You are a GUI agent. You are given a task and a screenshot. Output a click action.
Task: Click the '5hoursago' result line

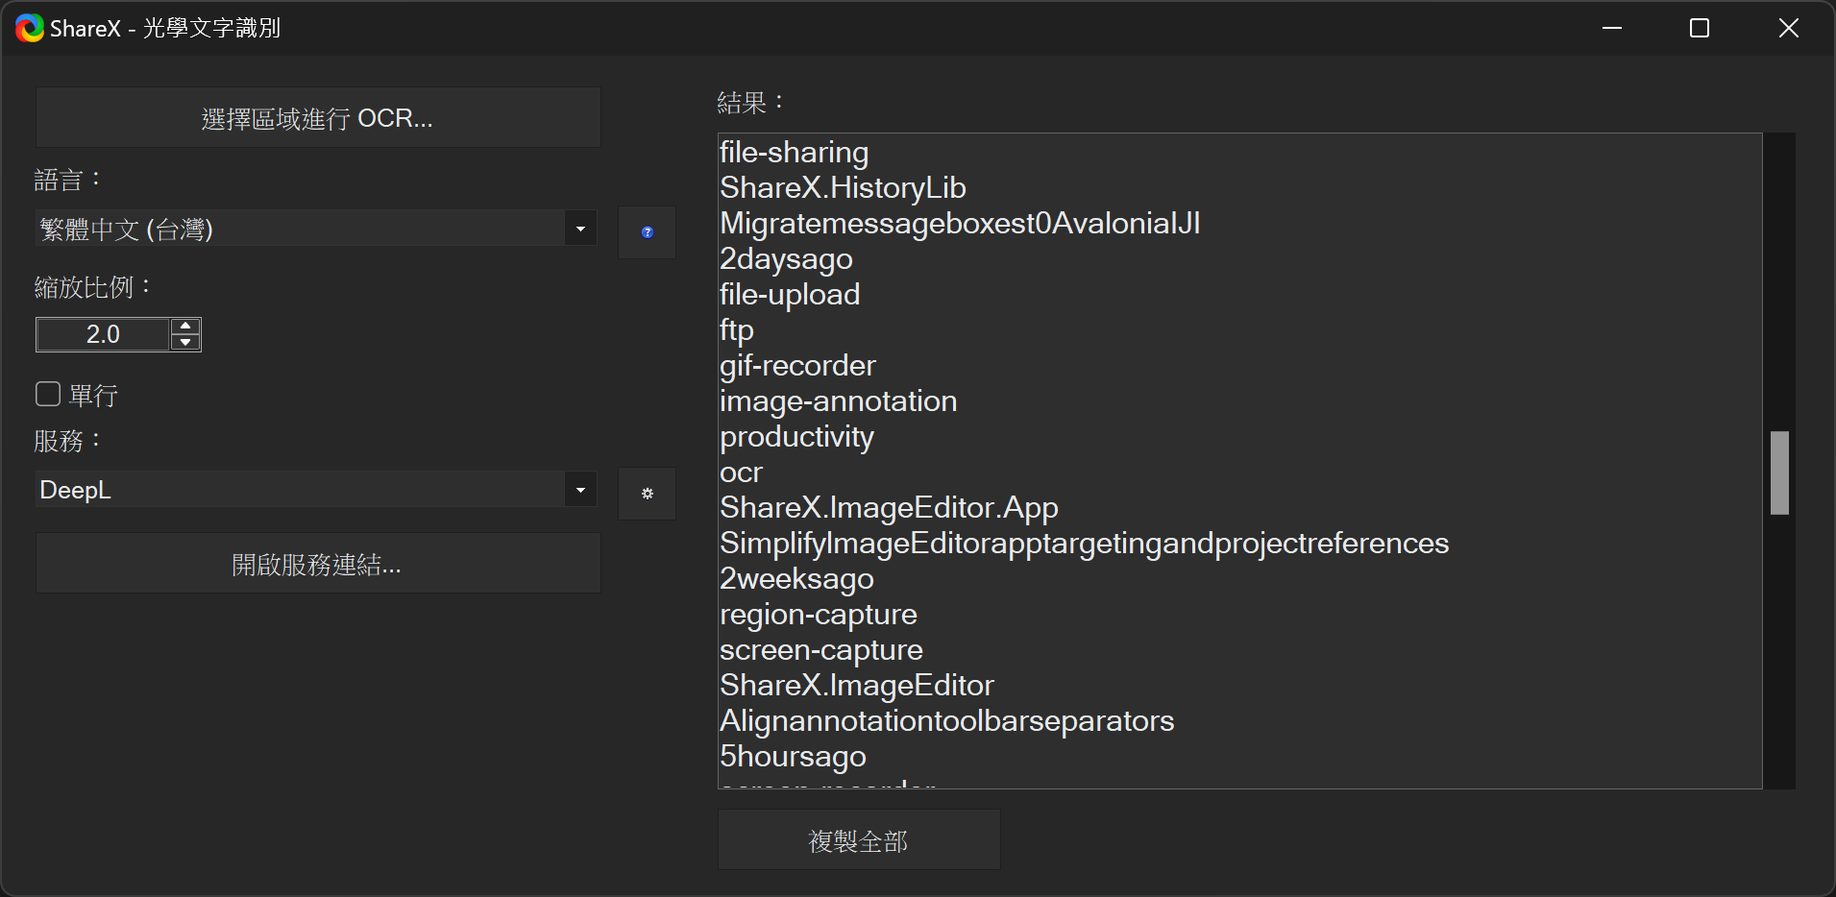(x=793, y=756)
